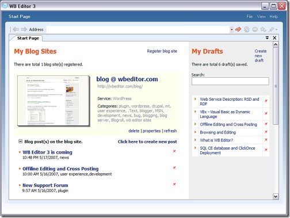Expand arrow beside Browsing and Editing draft
The height and width of the screenshot is (218, 290).
point(195,132)
